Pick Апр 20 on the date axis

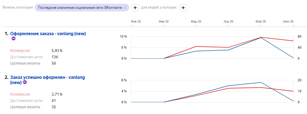[x=228, y=21]
